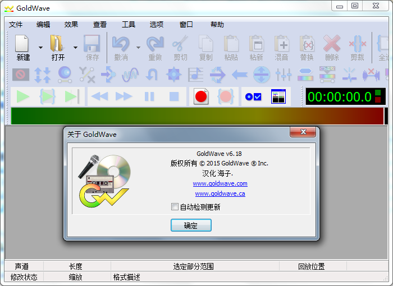Image resolution: width=393 pixels, height=286 pixels.
Task: Open the 选项 menu
Action: (157, 25)
